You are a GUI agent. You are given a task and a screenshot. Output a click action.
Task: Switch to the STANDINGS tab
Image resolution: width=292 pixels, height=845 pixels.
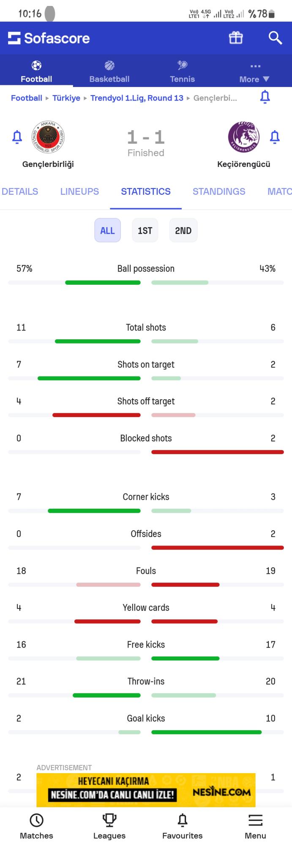(x=219, y=191)
